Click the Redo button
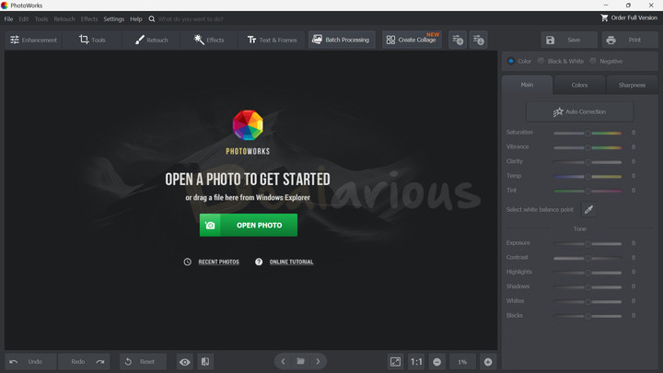663x373 pixels. pyautogui.click(x=84, y=362)
